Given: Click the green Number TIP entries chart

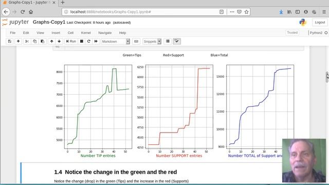Looking at the screenshot, I should coord(98,107).
